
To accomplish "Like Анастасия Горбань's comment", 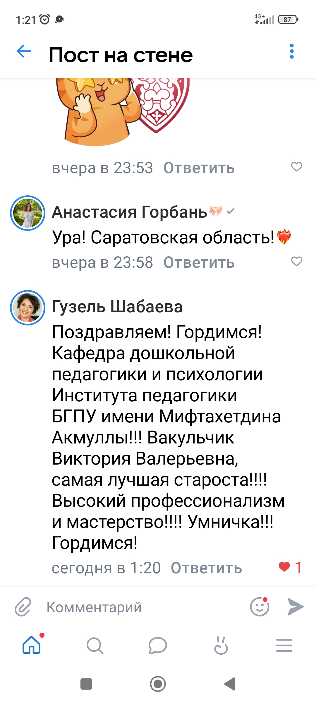I will tap(296, 261).
